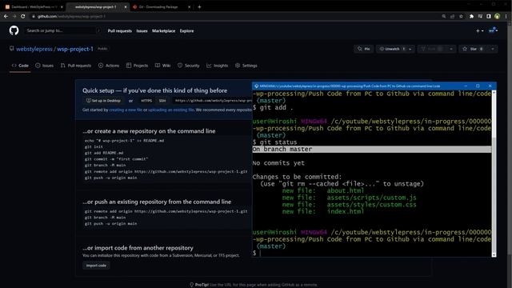Focus the Search or jump to field
Image resolution: width=512 pixels, height=288 pixels.
(63, 30)
